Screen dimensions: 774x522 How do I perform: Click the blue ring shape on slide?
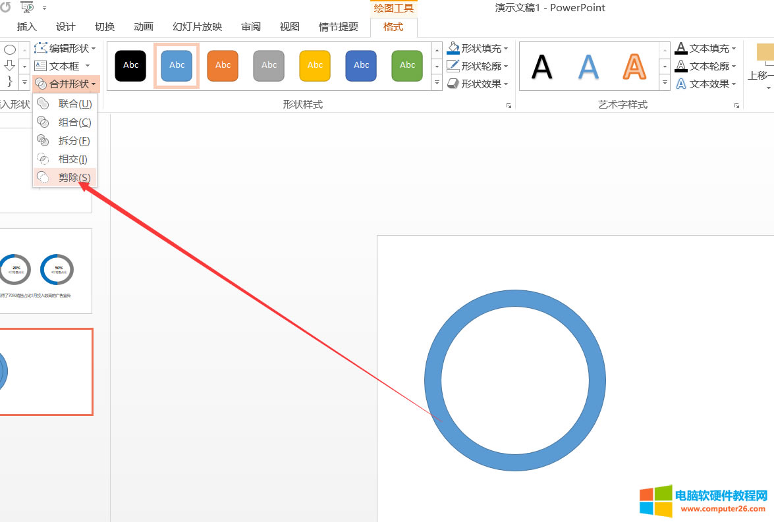[x=433, y=380]
